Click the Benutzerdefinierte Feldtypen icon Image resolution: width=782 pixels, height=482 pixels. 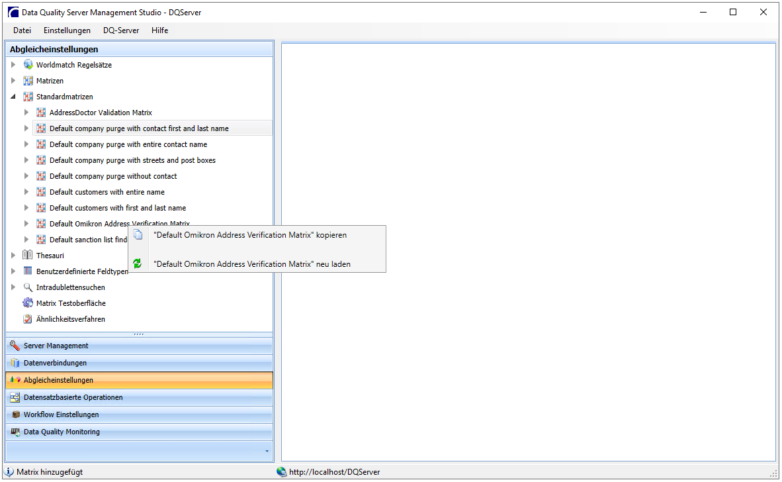point(28,271)
